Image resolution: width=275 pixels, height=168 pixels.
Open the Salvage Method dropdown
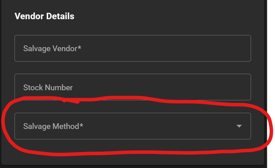point(133,126)
